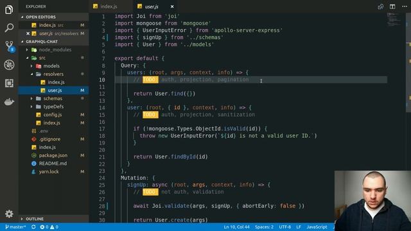
Task: Select the user.js editor tab
Action: pyautogui.click(x=152, y=6)
